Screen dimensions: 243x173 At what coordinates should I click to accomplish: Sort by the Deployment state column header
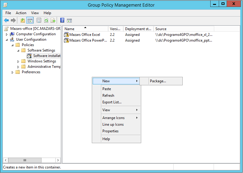click(138, 29)
